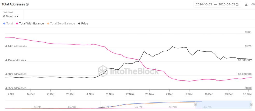Toggle the Total With Balance series label

31,24
